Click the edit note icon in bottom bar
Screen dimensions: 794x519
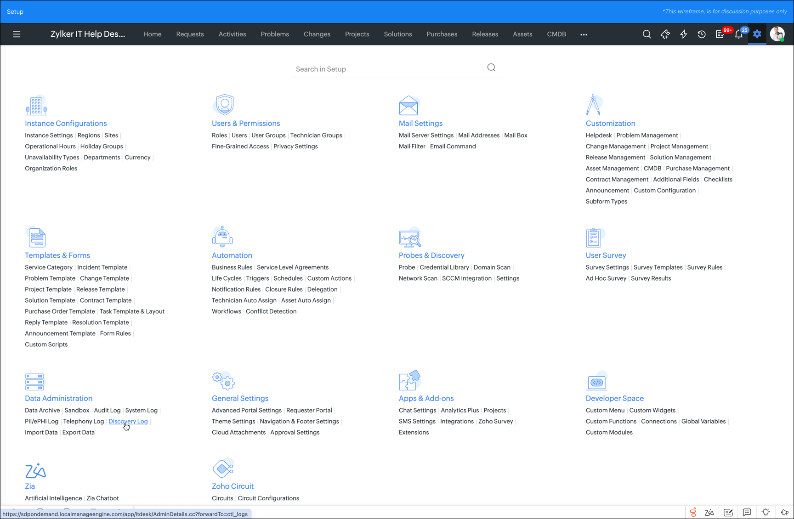pos(728,513)
